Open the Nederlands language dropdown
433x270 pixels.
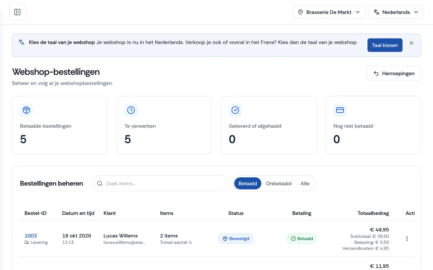point(396,12)
